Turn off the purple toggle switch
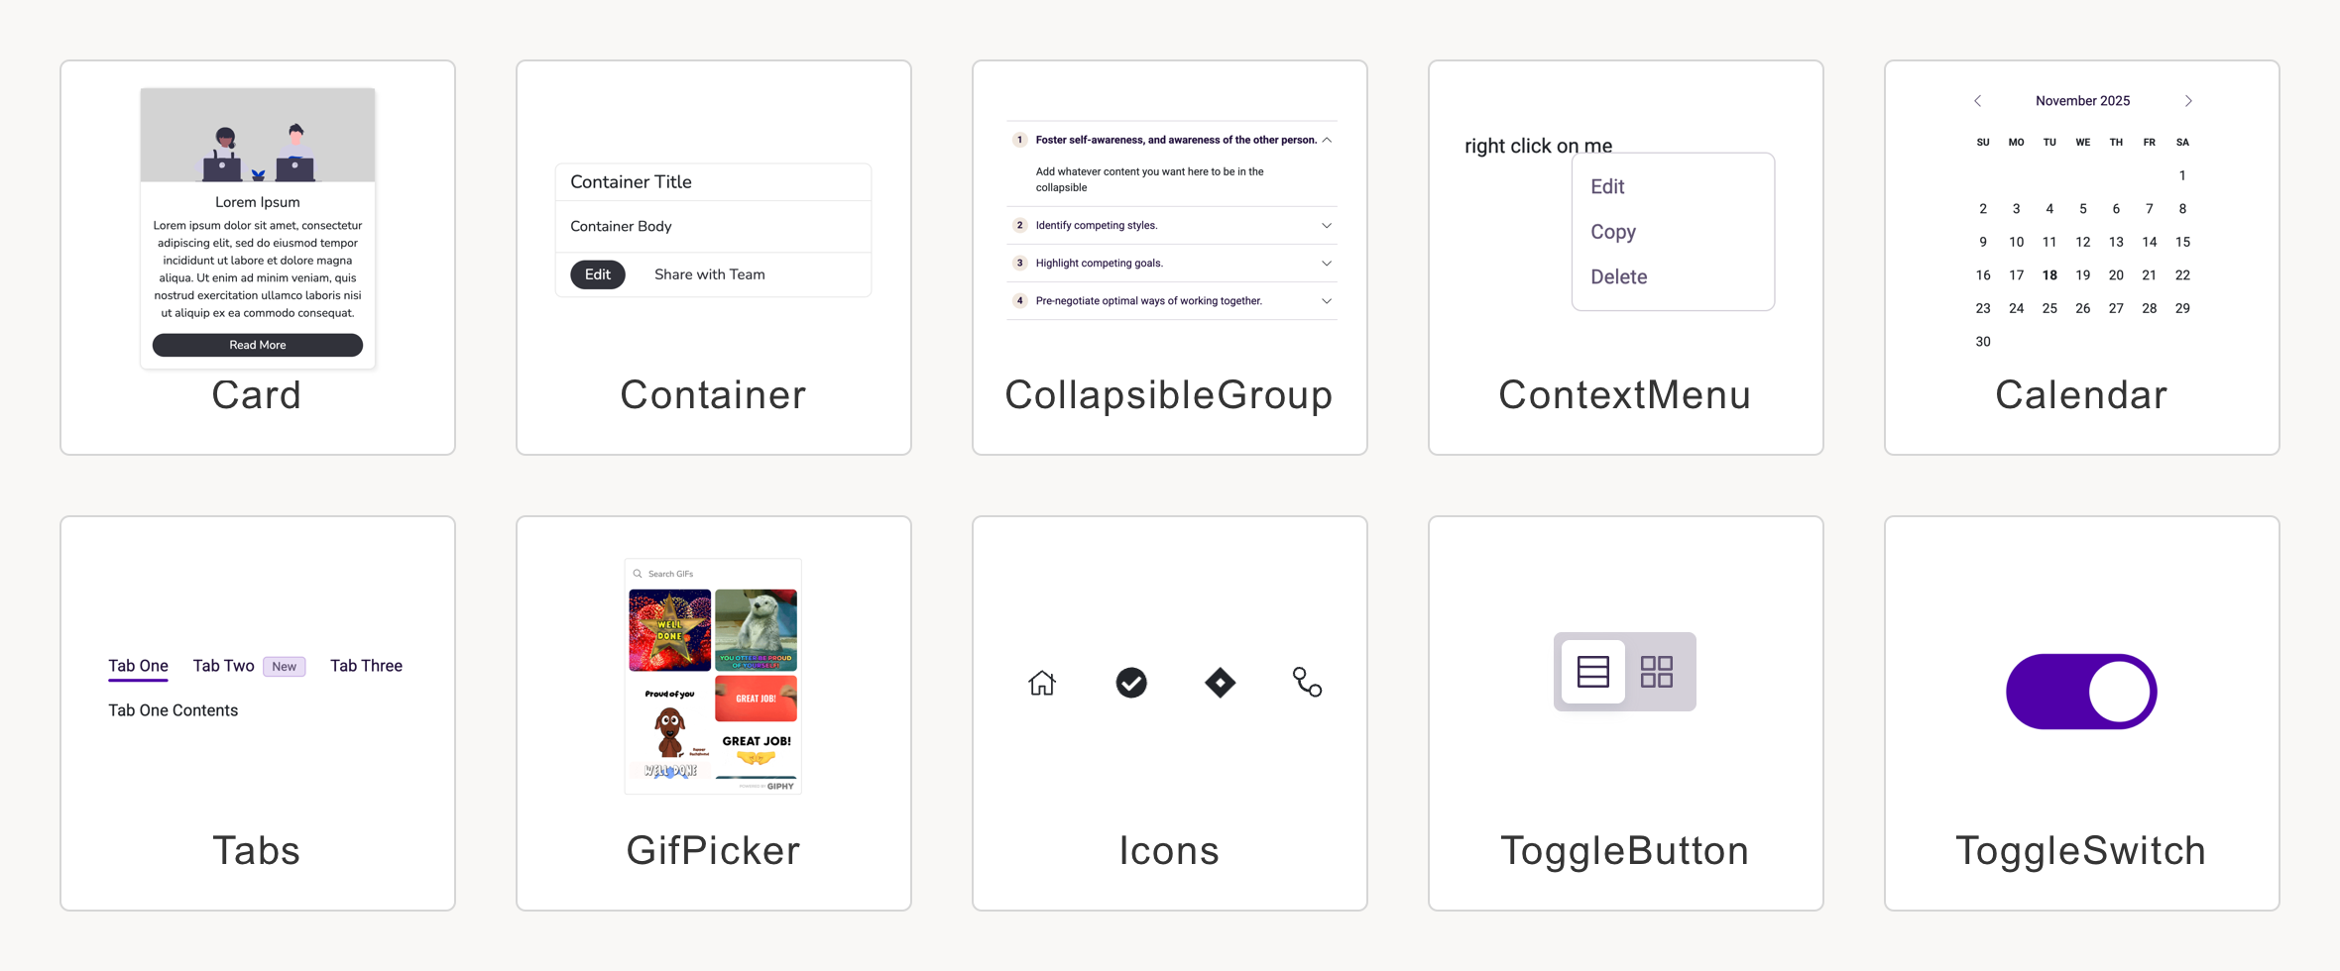This screenshot has height=971, width=2340. point(2080,692)
